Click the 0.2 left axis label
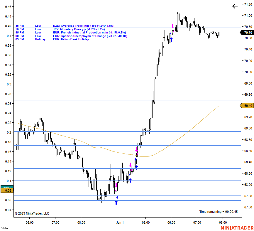254x231 pixels. click(9, 132)
